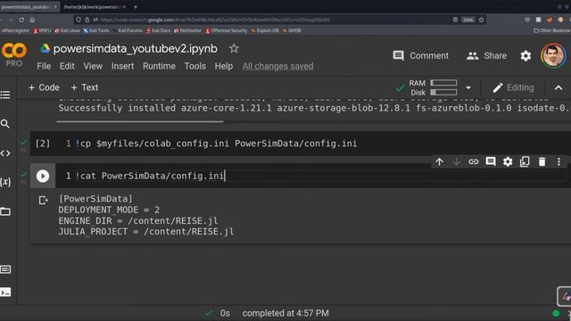
Task: Reload the page in the browser
Action: [x=21, y=20]
